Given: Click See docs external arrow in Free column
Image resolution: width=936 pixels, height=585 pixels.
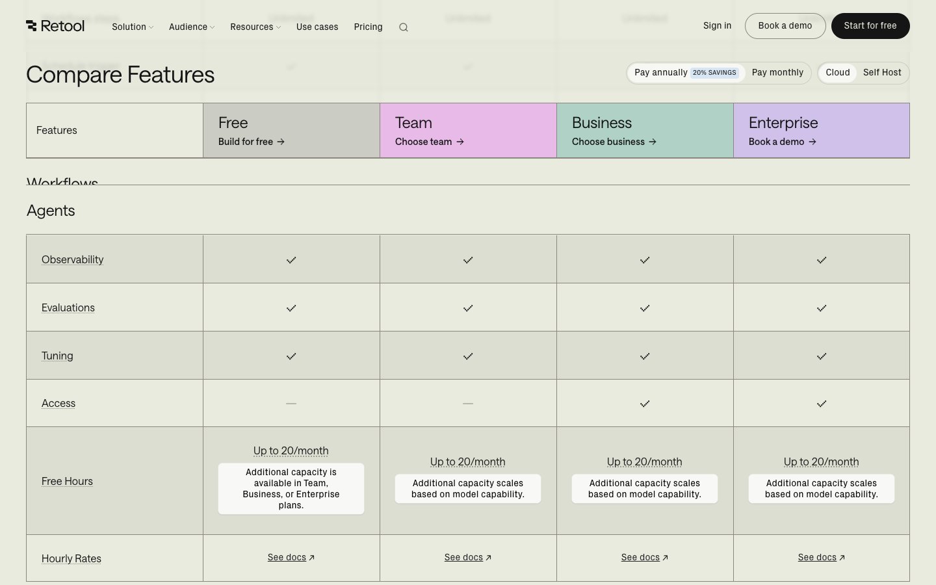Looking at the screenshot, I should pyautogui.click(x=312, y=558).
